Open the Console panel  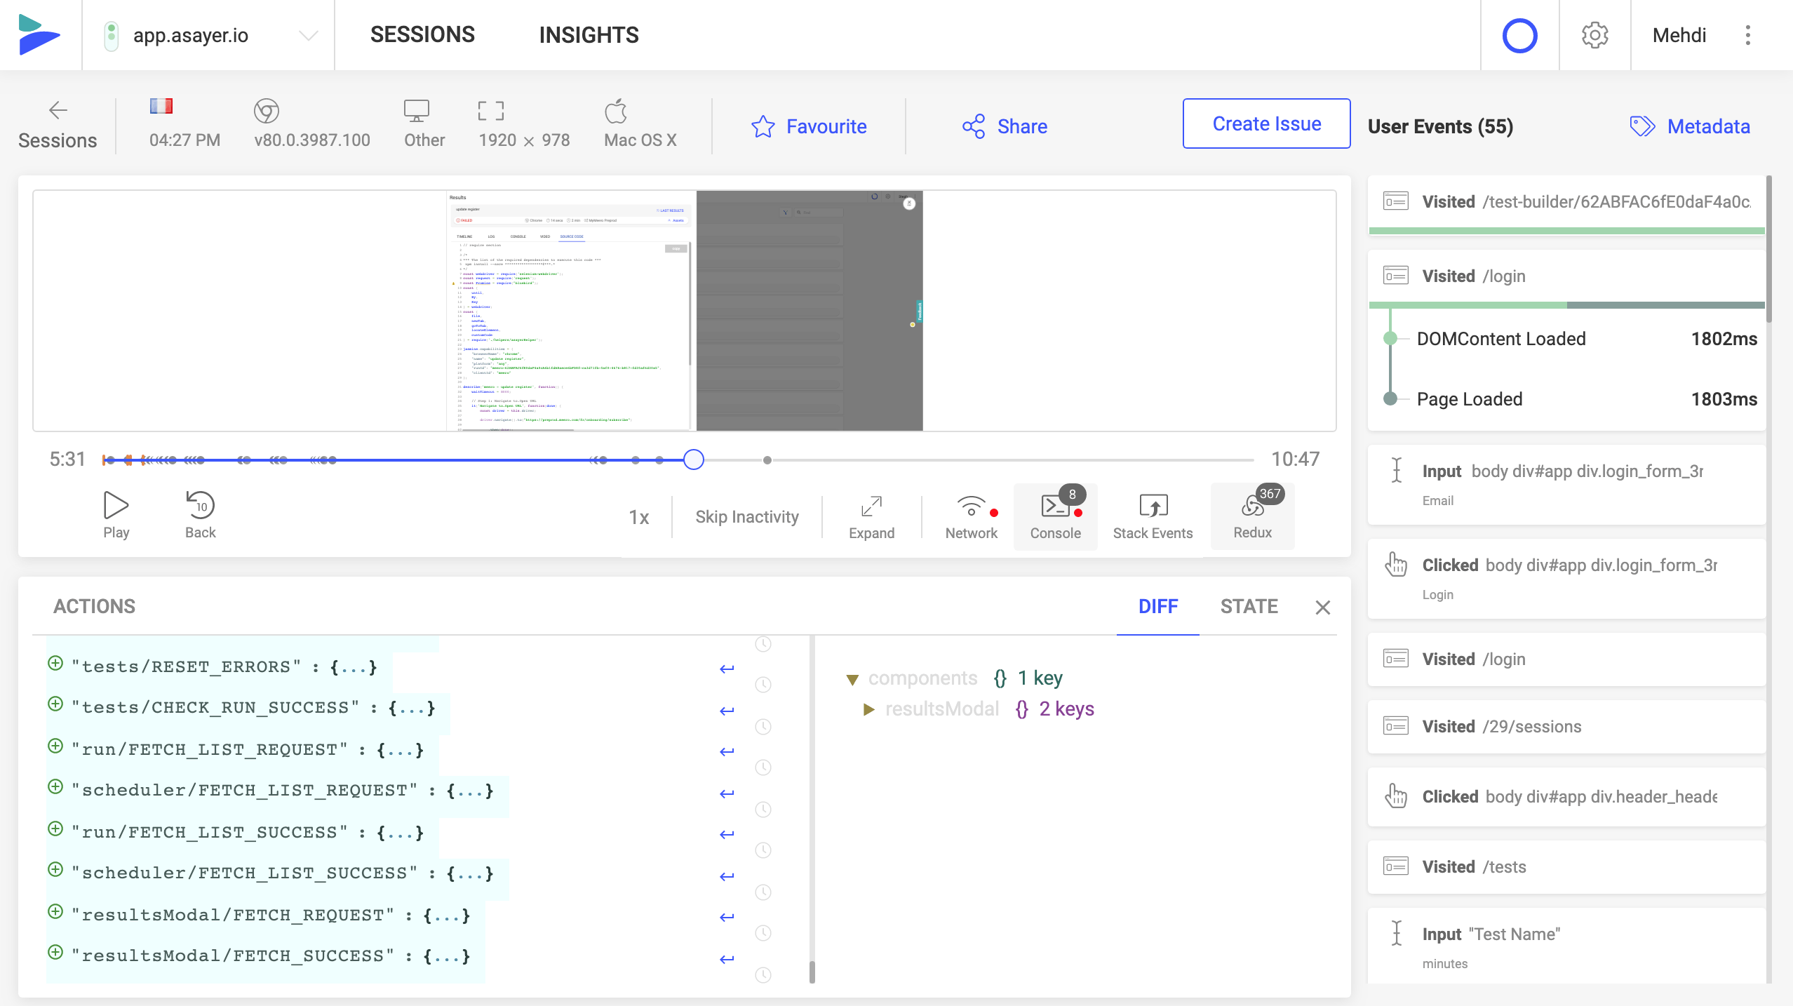[1055, 515]
